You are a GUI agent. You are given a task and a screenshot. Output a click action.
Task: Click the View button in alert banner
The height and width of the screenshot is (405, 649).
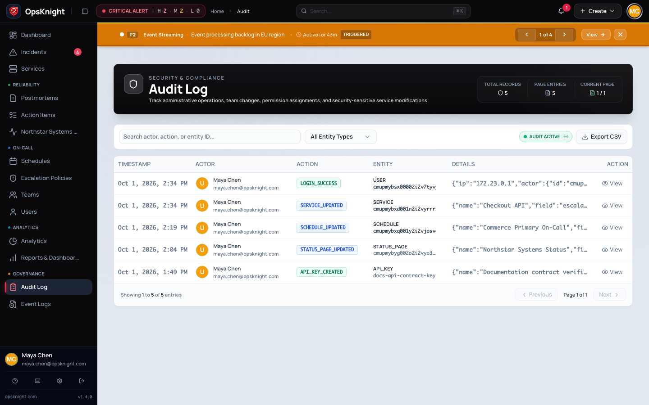[596, 35]
